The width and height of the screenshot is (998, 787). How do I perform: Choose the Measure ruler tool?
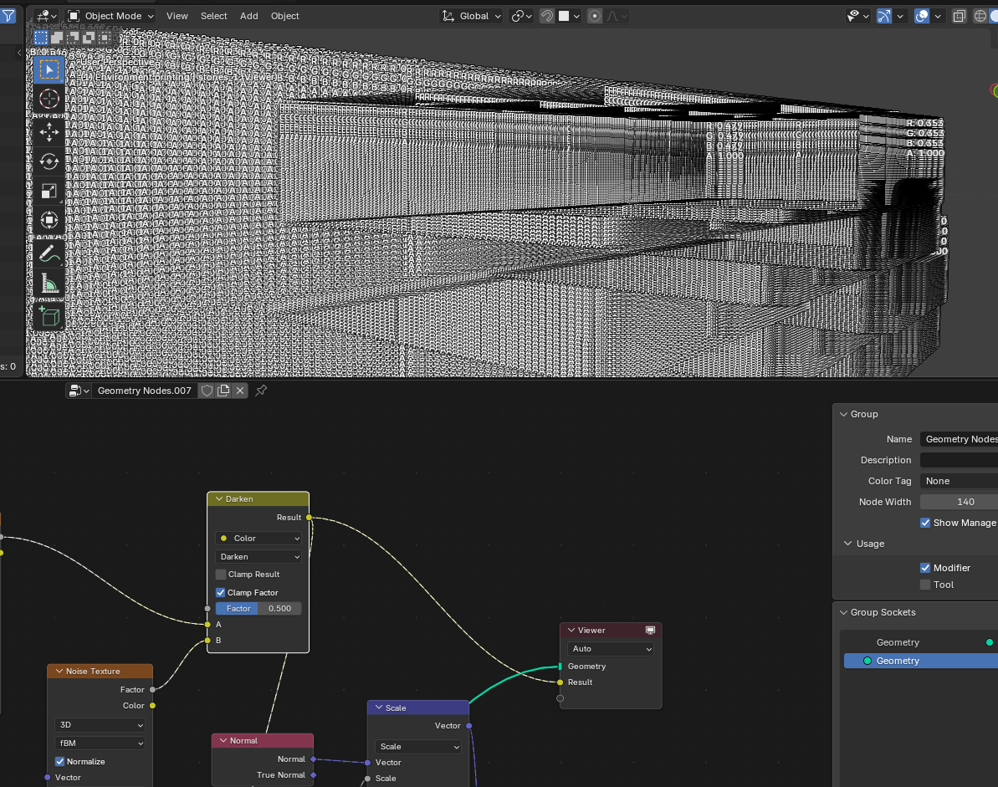tap(49, 284)
